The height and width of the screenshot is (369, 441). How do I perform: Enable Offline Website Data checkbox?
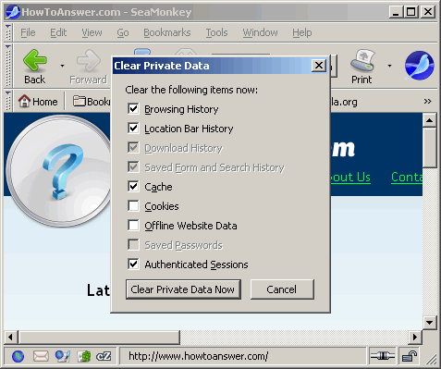pos(133,226)
